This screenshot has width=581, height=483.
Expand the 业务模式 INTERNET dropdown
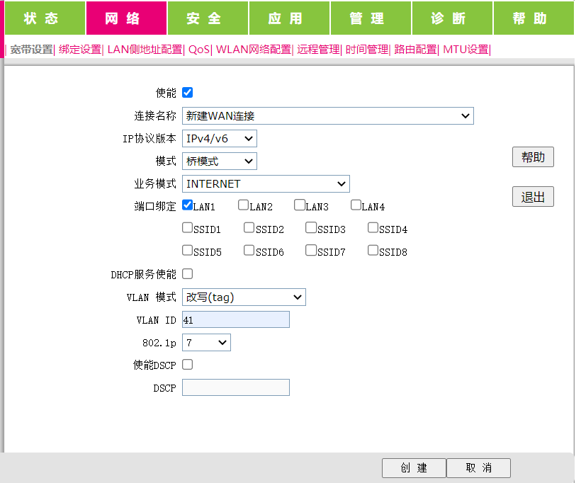(266, 183)
